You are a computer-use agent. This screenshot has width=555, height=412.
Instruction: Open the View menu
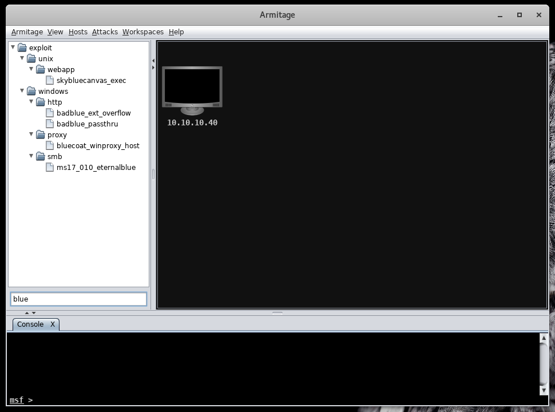[55, 32]
